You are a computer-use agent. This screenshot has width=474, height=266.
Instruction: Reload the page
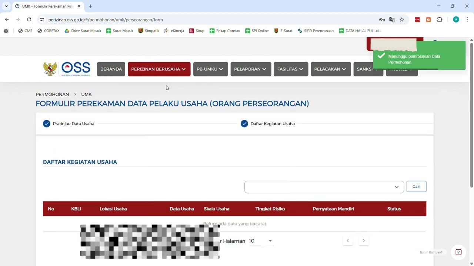click(x=29, y=20)
